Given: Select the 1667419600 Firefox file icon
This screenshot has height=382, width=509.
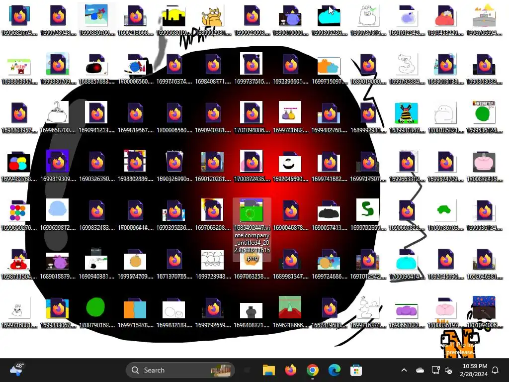Looking at the screenshot, I should click(329, 312).
